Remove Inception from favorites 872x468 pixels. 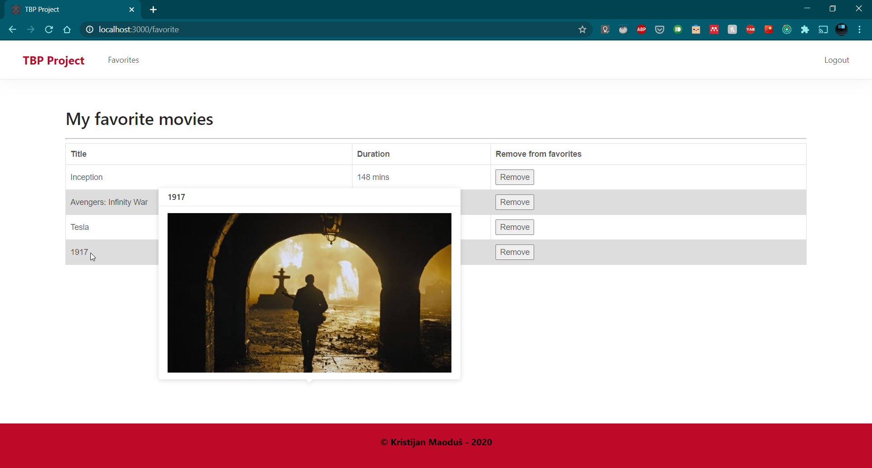point(515,177)
